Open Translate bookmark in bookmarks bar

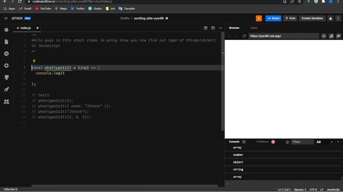pos(126,9)
